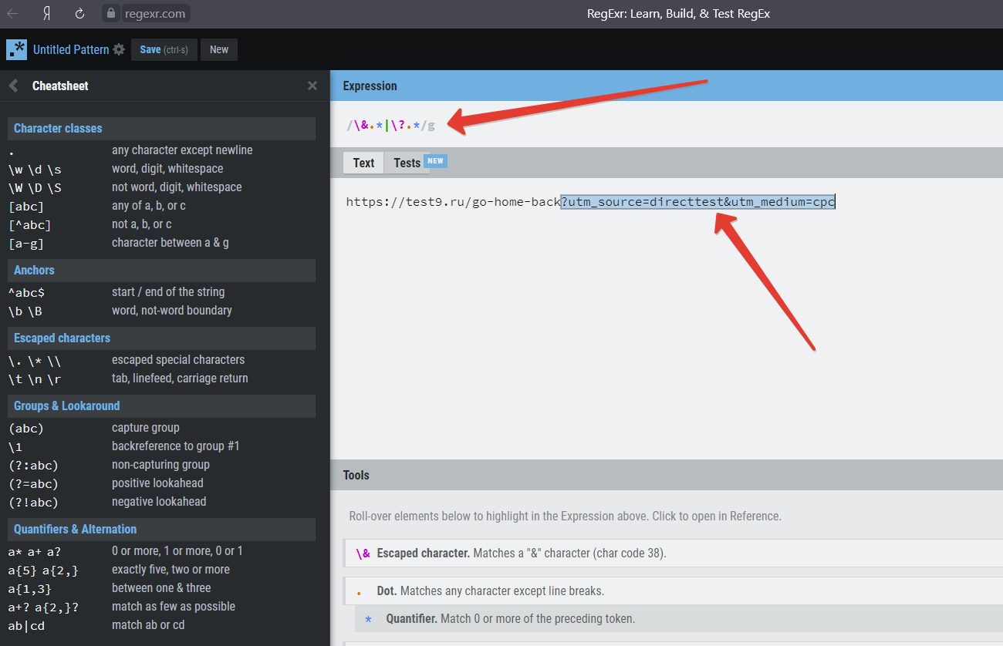This screenshot has height=646, width=1003.
Task: Go back using the Cheatsheet left chevron
Action: (x=13, y=86)
